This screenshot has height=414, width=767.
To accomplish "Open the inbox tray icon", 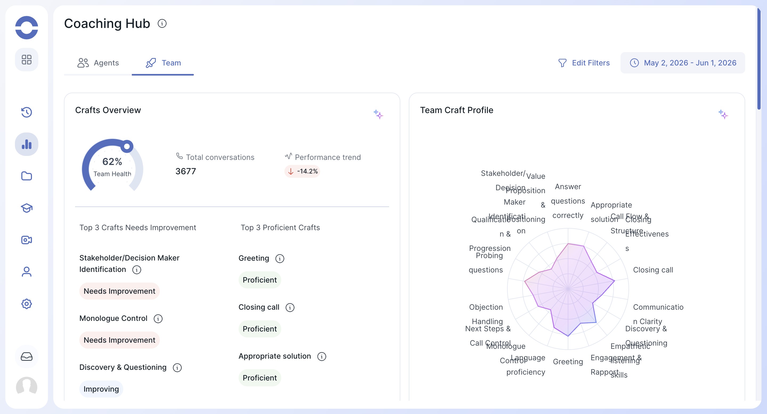I will (x=27, y=357).
